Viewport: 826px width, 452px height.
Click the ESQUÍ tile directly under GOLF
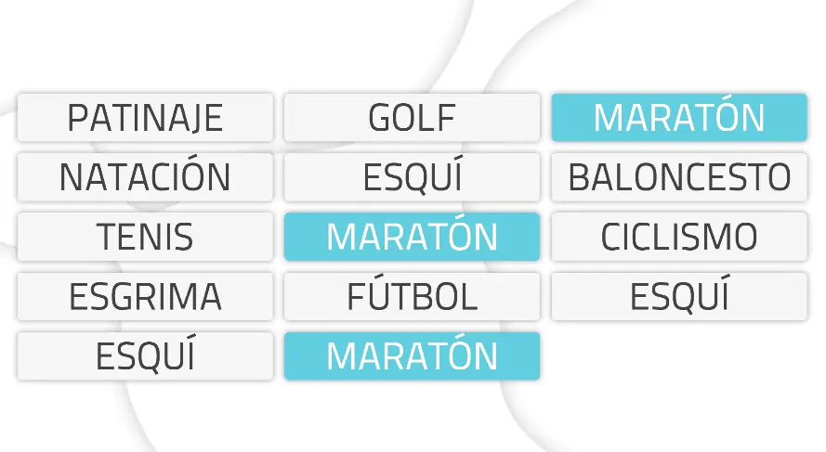point(412,177)
